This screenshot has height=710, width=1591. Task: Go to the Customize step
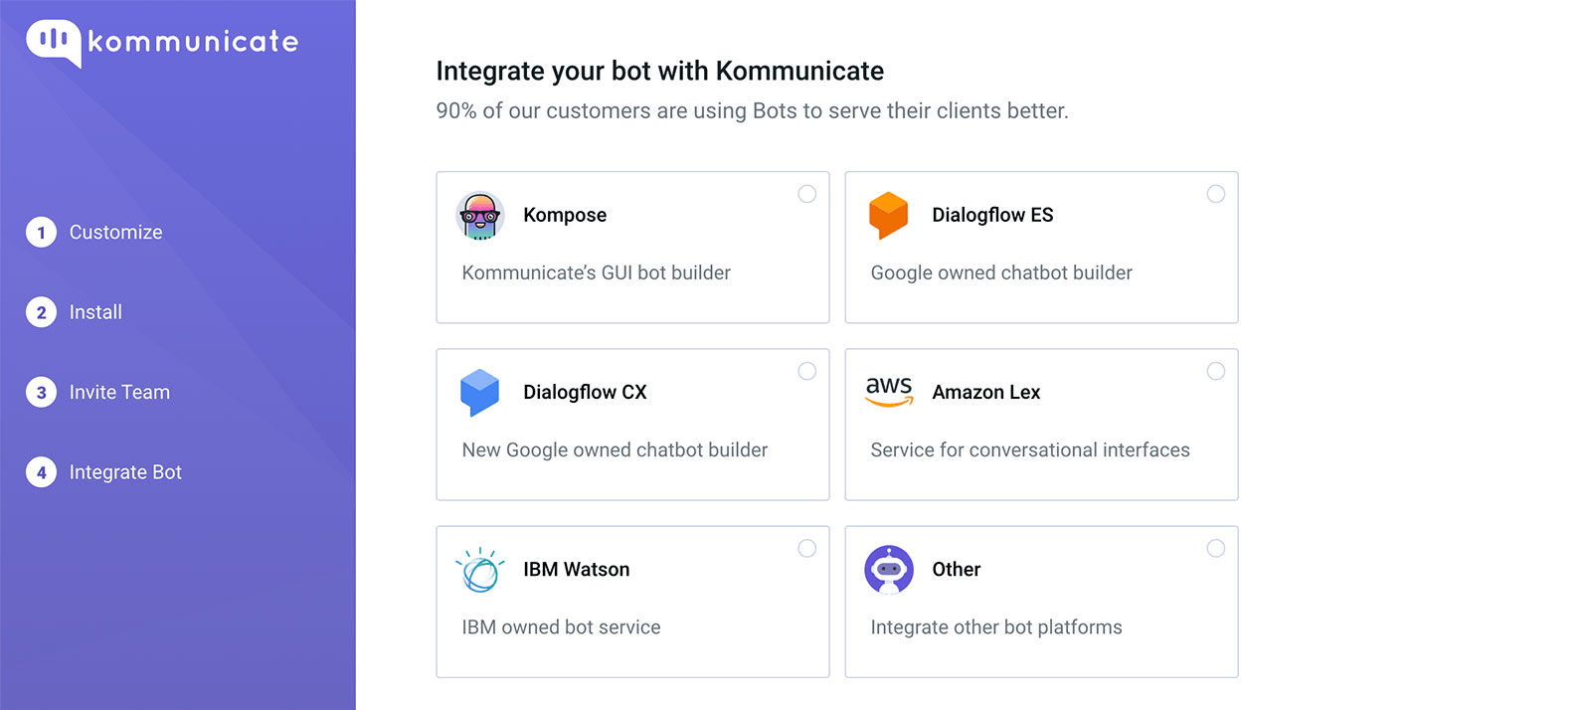tap(115, 233)
